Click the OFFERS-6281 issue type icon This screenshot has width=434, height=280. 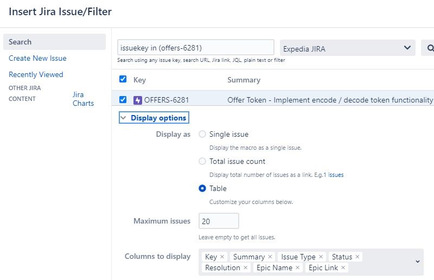[138, 100]
